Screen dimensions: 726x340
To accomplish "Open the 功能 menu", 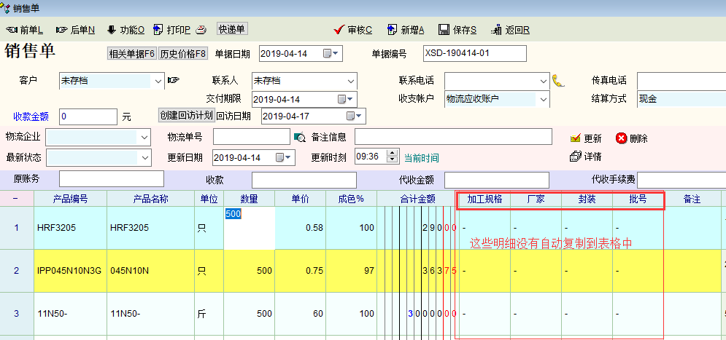I will 125,30.
